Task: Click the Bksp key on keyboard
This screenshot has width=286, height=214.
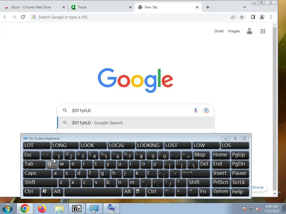Action: point(202,155)
